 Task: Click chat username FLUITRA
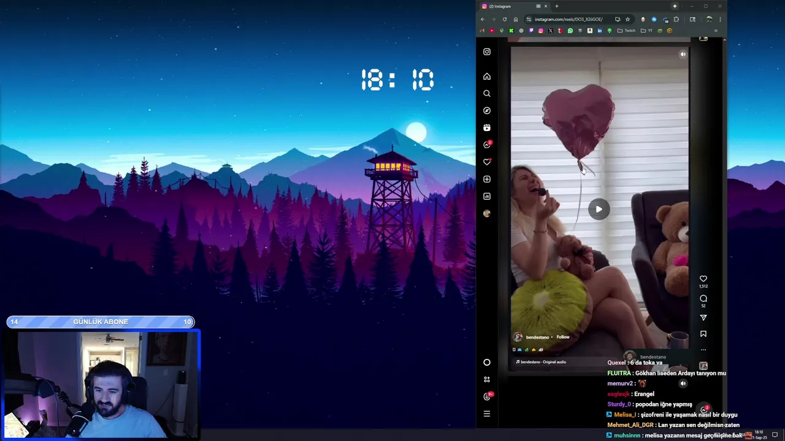619,373
